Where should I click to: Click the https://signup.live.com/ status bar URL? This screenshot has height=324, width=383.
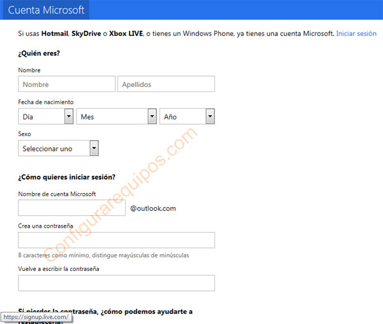[x=36, y=317]
